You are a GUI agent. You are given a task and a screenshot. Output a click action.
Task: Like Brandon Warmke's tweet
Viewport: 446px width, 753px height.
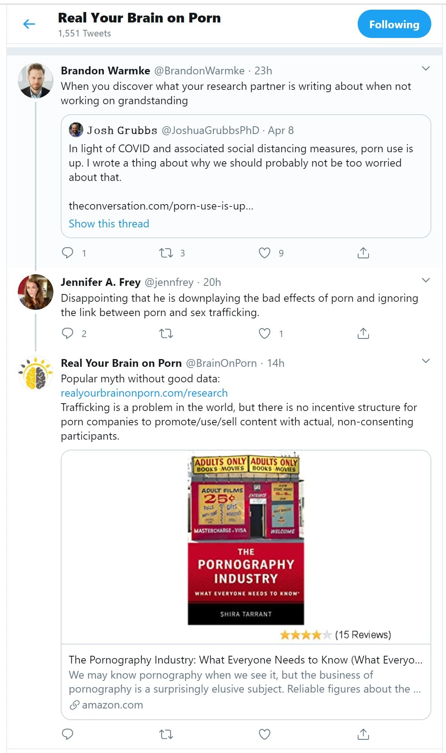264,253
